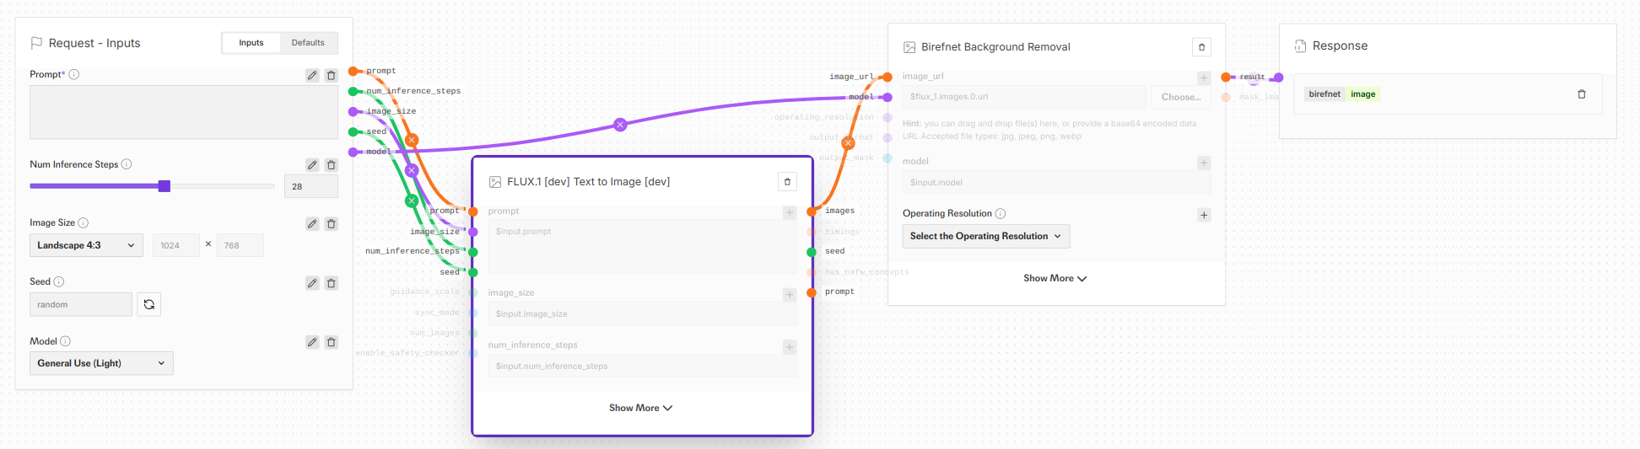Screen dimensions: 1640x449
Task: Open the Landscape 4:3 image size dropdown
Action: (86, 245)
